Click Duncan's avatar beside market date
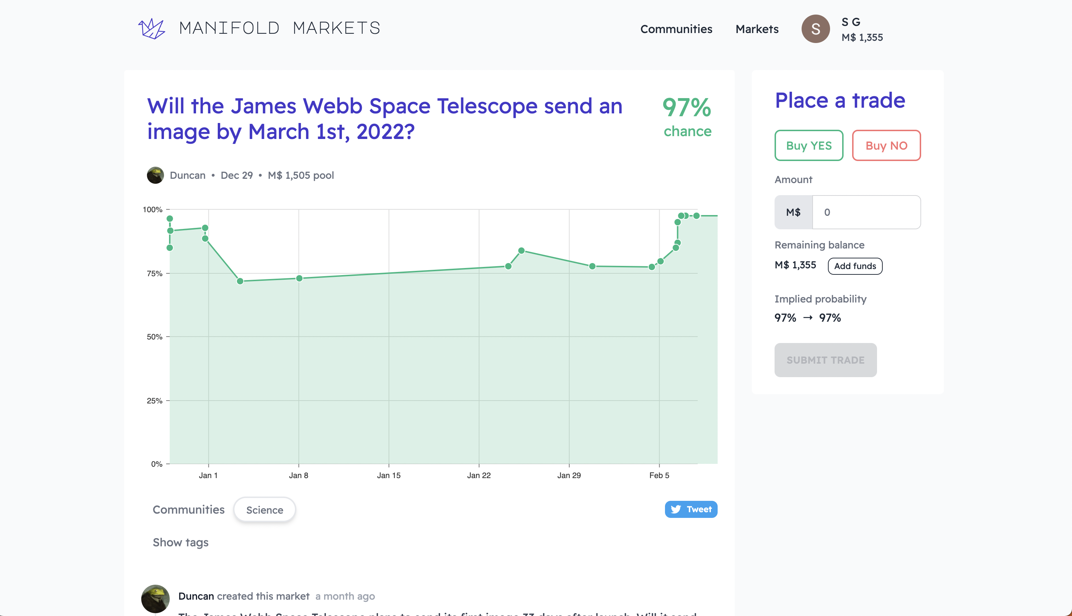The image size is (1072, 616). point(155,175)
